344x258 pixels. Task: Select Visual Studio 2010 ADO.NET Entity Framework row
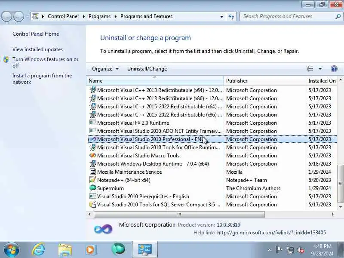click(x=212, y=131)
